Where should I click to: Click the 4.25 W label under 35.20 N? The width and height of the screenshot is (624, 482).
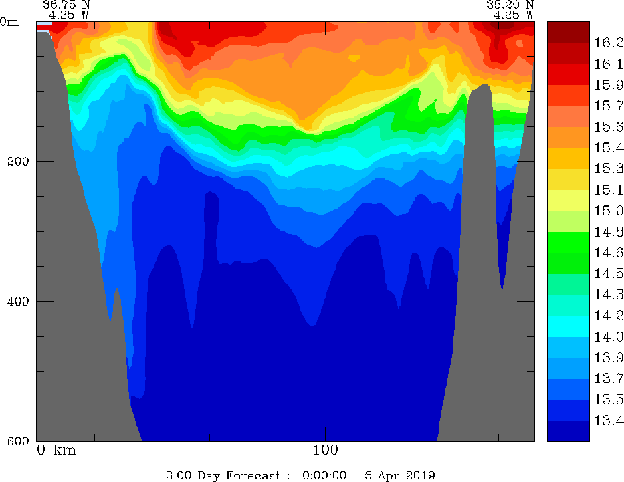click(514, 15)
